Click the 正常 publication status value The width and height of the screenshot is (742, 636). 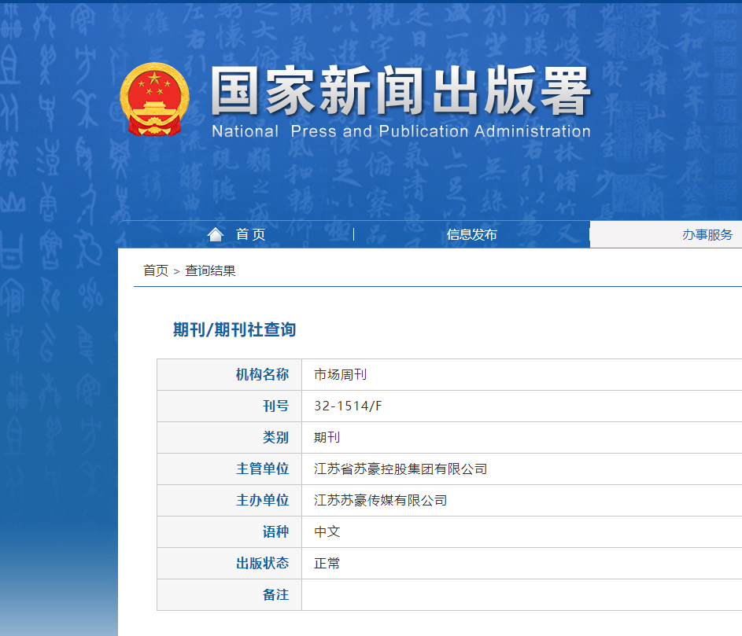click(327, 564)
